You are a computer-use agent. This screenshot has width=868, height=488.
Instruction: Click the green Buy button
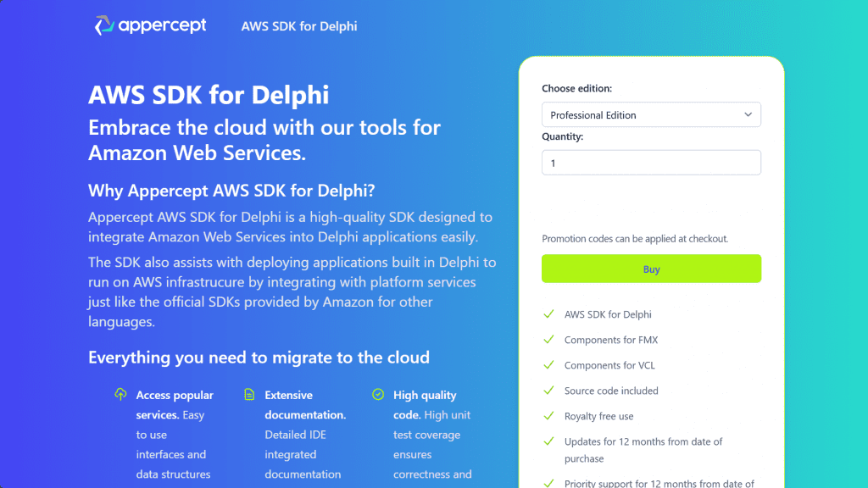pyautogui.click(x=651, y=269)
